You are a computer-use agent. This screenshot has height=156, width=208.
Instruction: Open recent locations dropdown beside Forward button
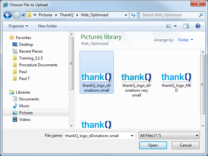(23, 15)
